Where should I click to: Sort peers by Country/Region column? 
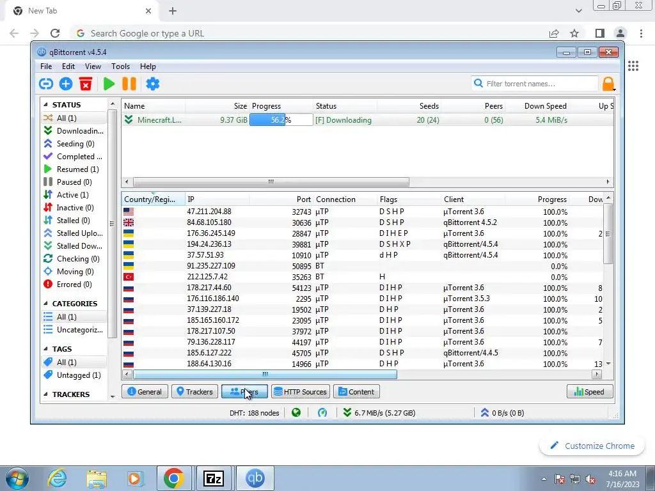(154, 199)
